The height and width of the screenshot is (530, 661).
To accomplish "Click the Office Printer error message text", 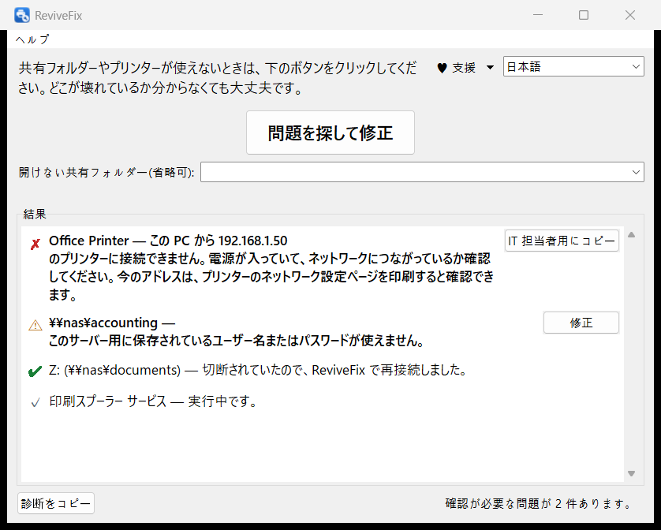I will (x=271, y=267).
